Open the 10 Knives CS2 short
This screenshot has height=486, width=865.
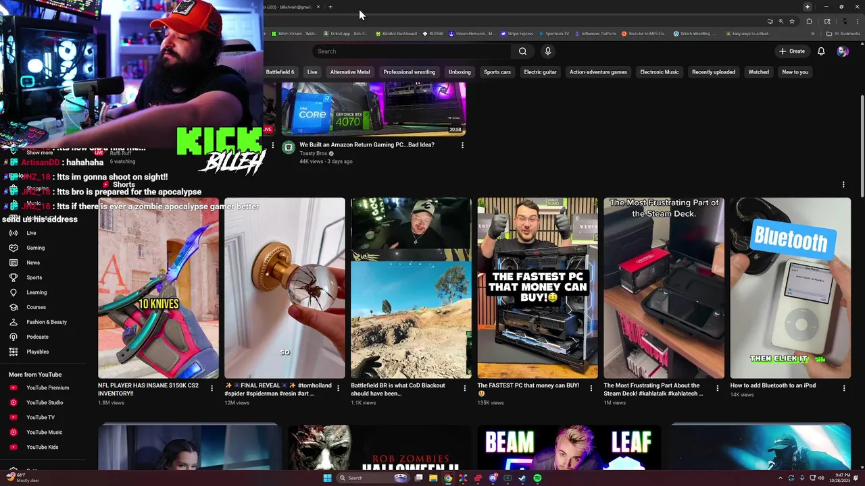click(x=158, y=288)
